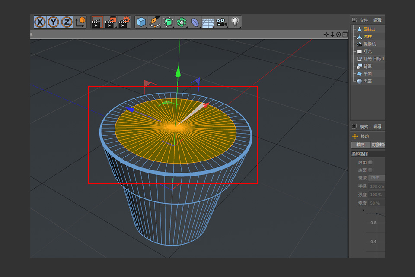Enable the 启用 checkbox under 柔和选择

pyautogui.click(x=370, y=162)
